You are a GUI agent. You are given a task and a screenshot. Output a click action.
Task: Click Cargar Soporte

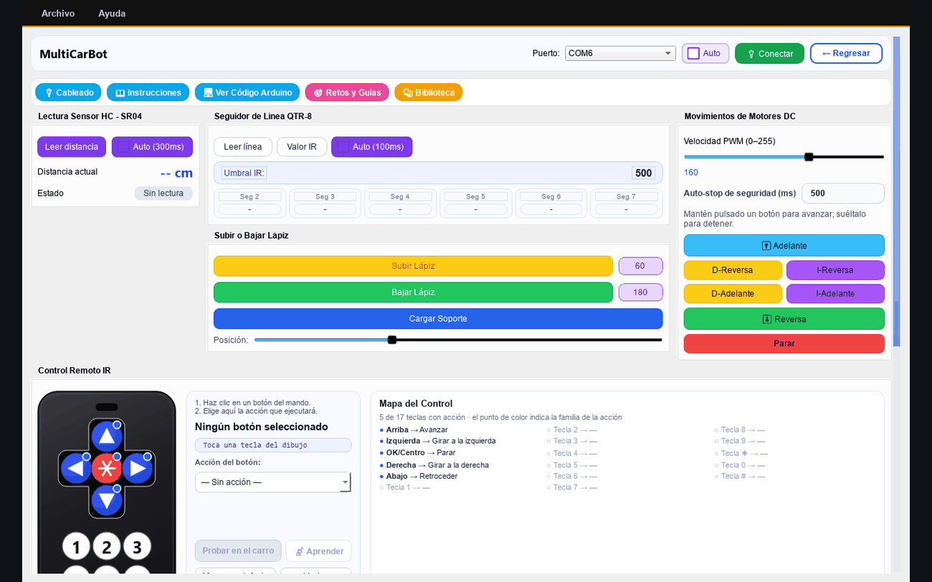tap(438, 319)
